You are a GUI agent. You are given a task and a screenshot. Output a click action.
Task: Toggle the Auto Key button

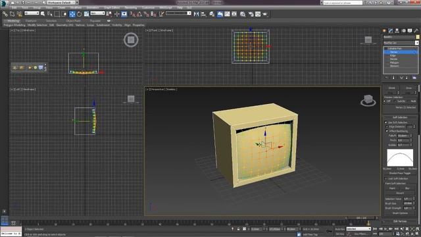click(339, 229)
